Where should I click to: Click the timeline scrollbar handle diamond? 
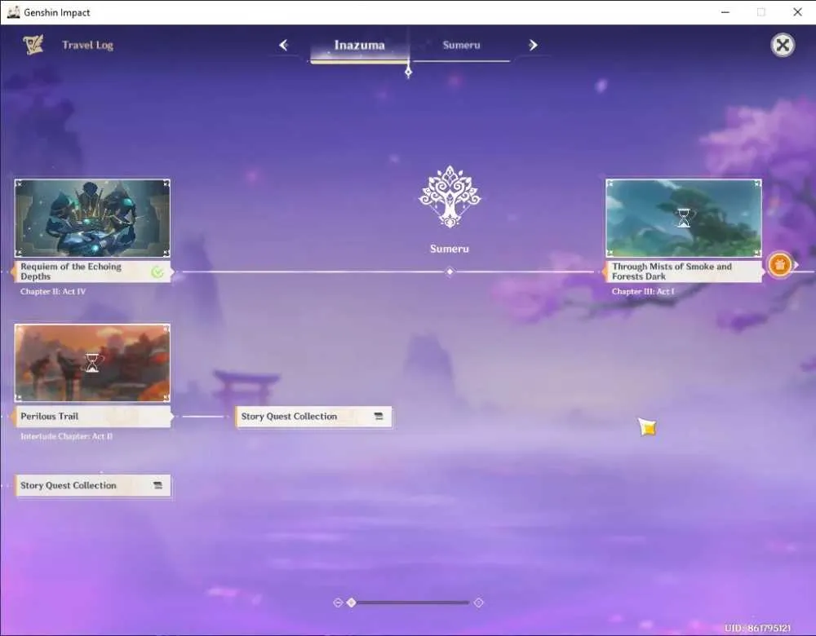click(x=351, y=603)
